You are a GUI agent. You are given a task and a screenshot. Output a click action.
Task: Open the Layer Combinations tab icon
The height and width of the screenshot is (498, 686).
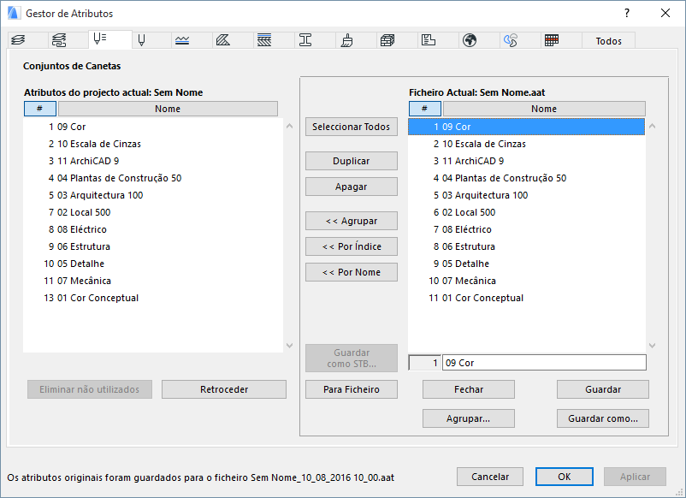tap(59, 40)
